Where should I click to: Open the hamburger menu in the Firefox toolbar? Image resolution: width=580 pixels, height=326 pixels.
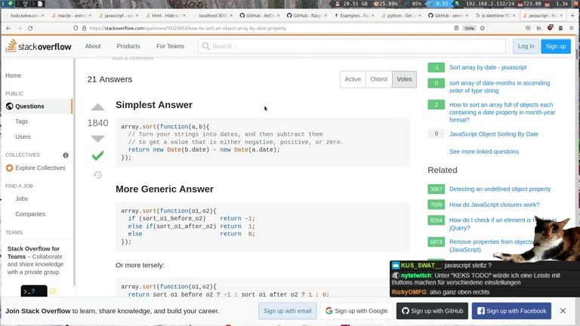[x=572, y=28]
